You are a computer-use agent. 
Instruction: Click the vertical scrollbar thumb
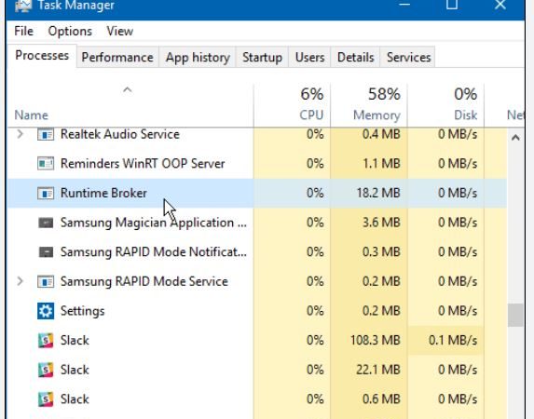(x=515, y=316)
